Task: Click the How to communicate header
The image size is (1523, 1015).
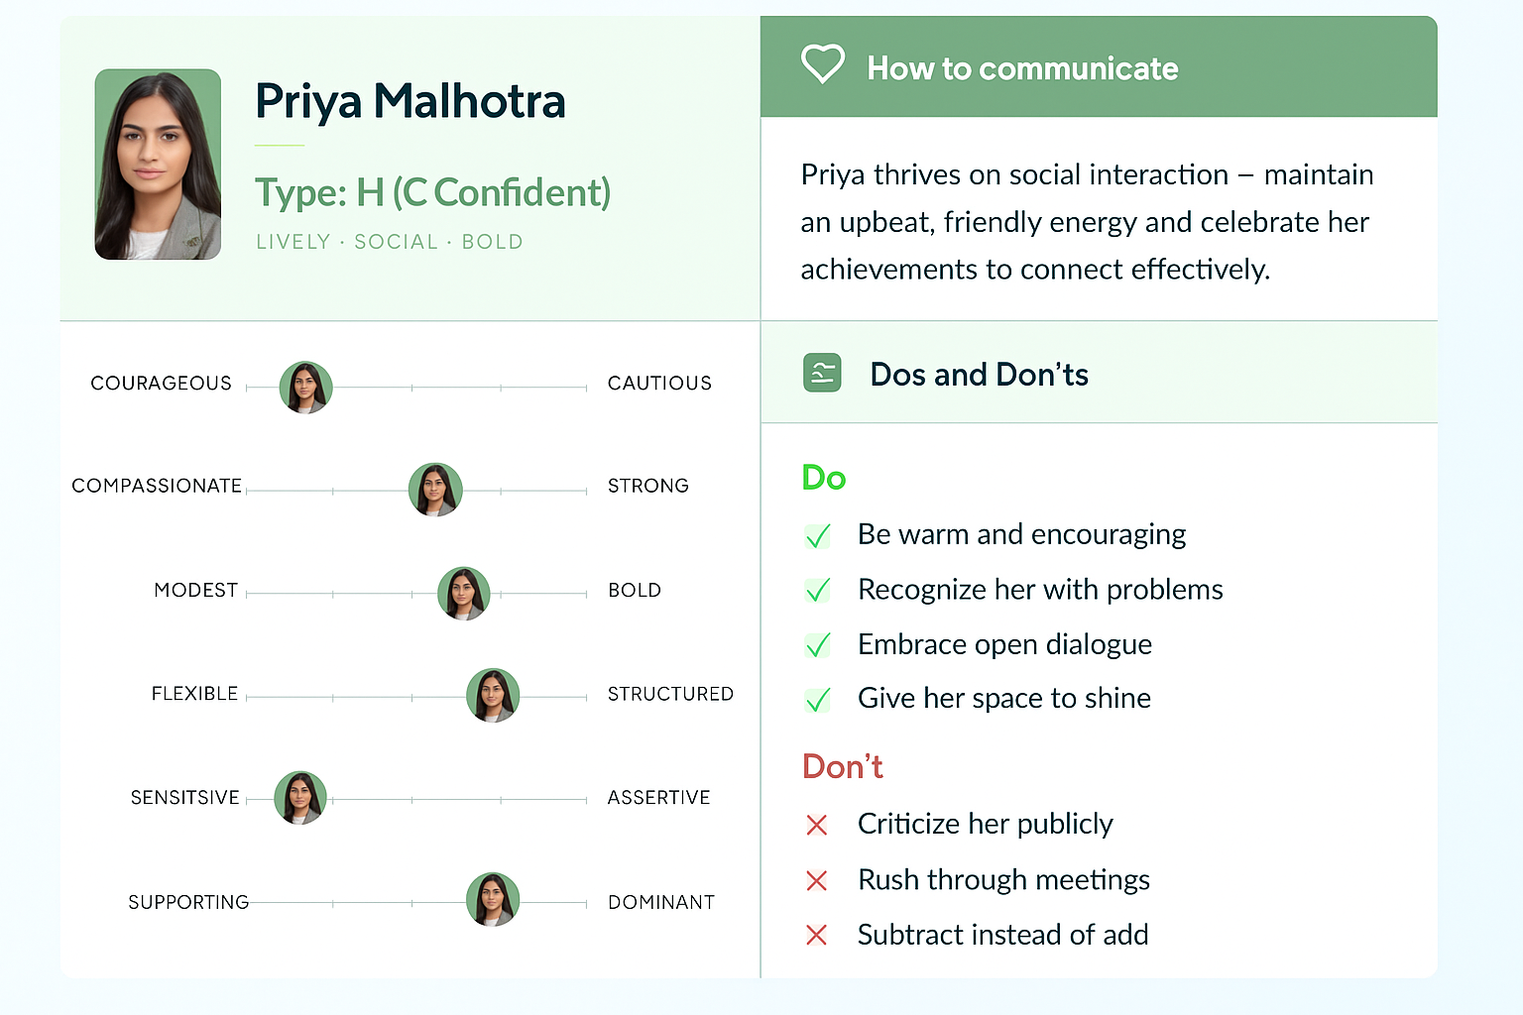Action: (1022, 68)
